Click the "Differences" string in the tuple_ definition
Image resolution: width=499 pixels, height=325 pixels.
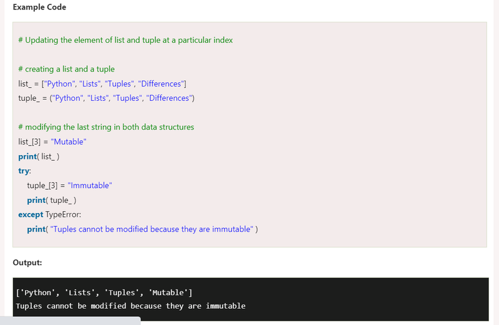[x=167, y=98]
